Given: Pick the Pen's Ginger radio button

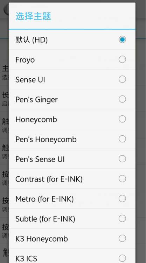Looking at the screenshot, I should pos(122,99).
